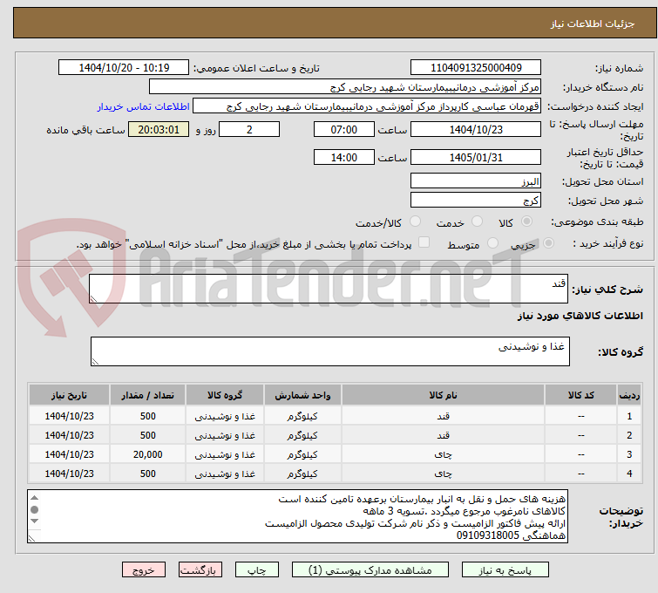
Task: Click the شهر محل تحویل field کرج
Action: pos(476,200)
